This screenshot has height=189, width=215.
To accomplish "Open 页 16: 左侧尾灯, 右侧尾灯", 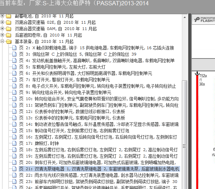I will [x=98, y=137].
